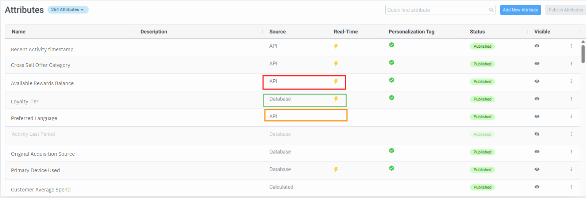This screenshot has height=198, width=586.
Task: Open more options for Recent Activity timestamp
Action: point(571,46)
